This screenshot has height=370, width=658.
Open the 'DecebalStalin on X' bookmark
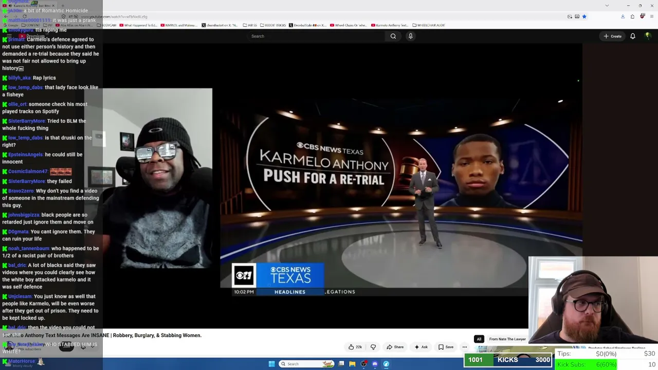click(x=307, y=25)
